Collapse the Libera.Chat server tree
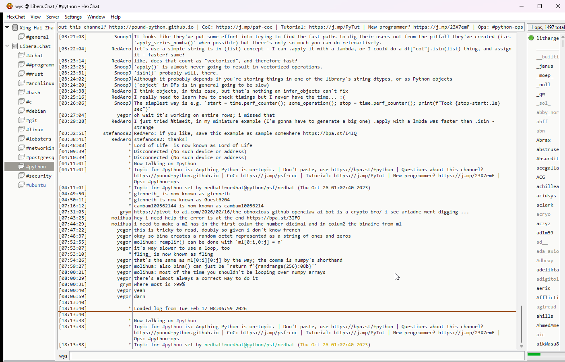The height and width of the screenshot is (362, 565). click(7, 46)
